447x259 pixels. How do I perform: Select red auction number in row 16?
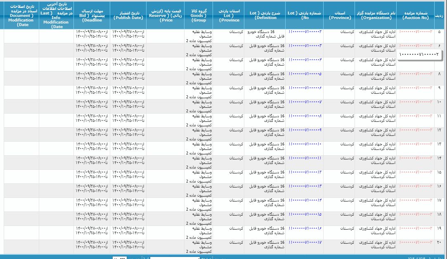point(416,186)
